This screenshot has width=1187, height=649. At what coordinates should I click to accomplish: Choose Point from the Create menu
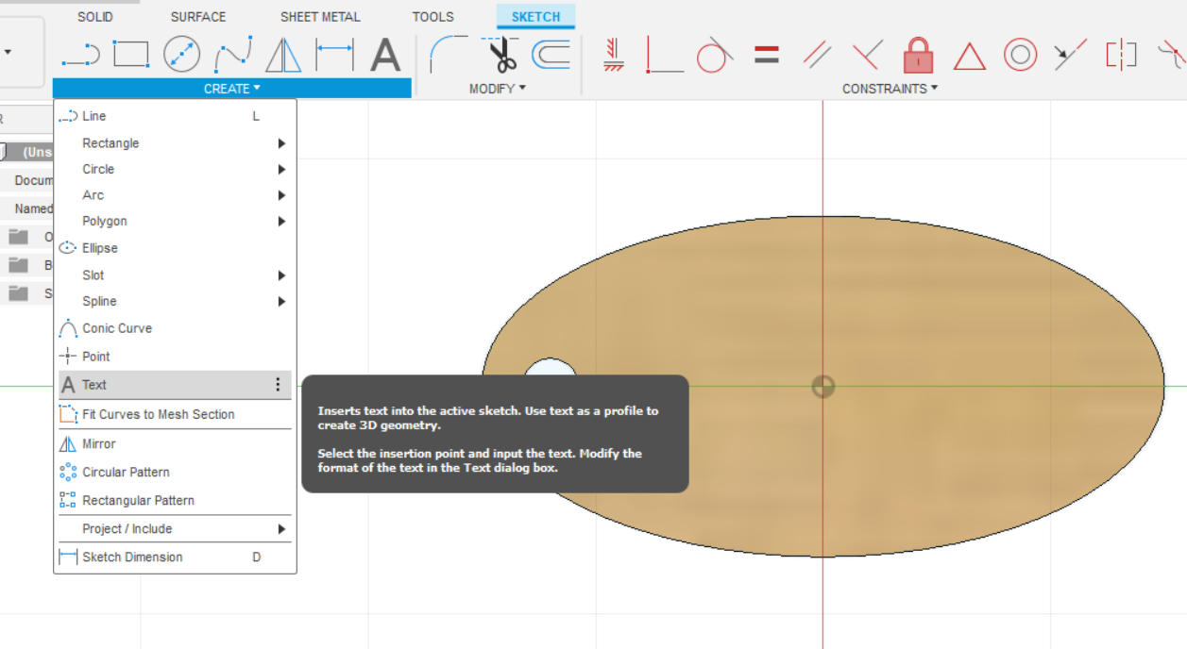click(x=175, y=357)
